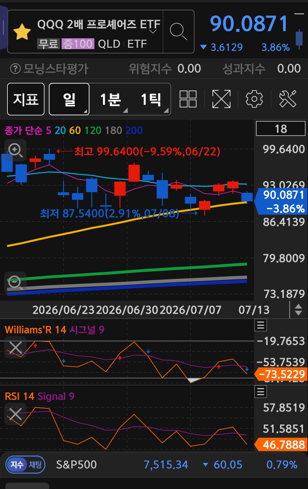Screen dimensions: 308x489
Task: Open Williams'R panel hamburger menu
Action: (261, 325)
